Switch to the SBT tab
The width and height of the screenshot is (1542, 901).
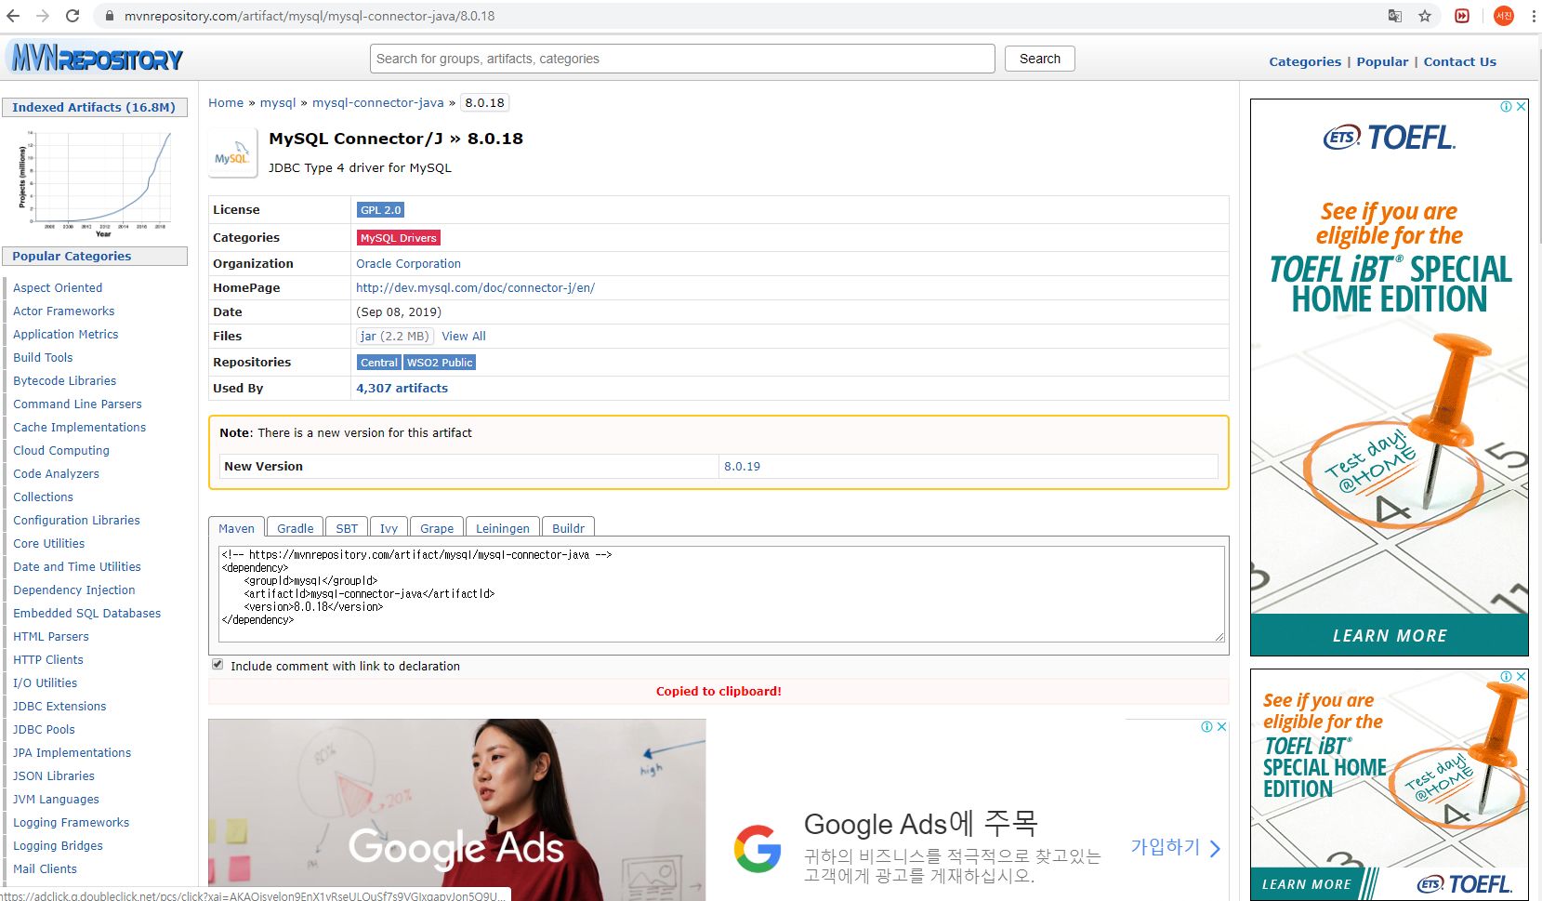coord(347,528)
